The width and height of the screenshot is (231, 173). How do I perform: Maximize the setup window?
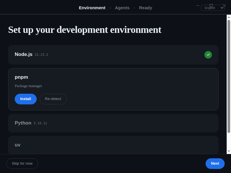pos(211,5)
